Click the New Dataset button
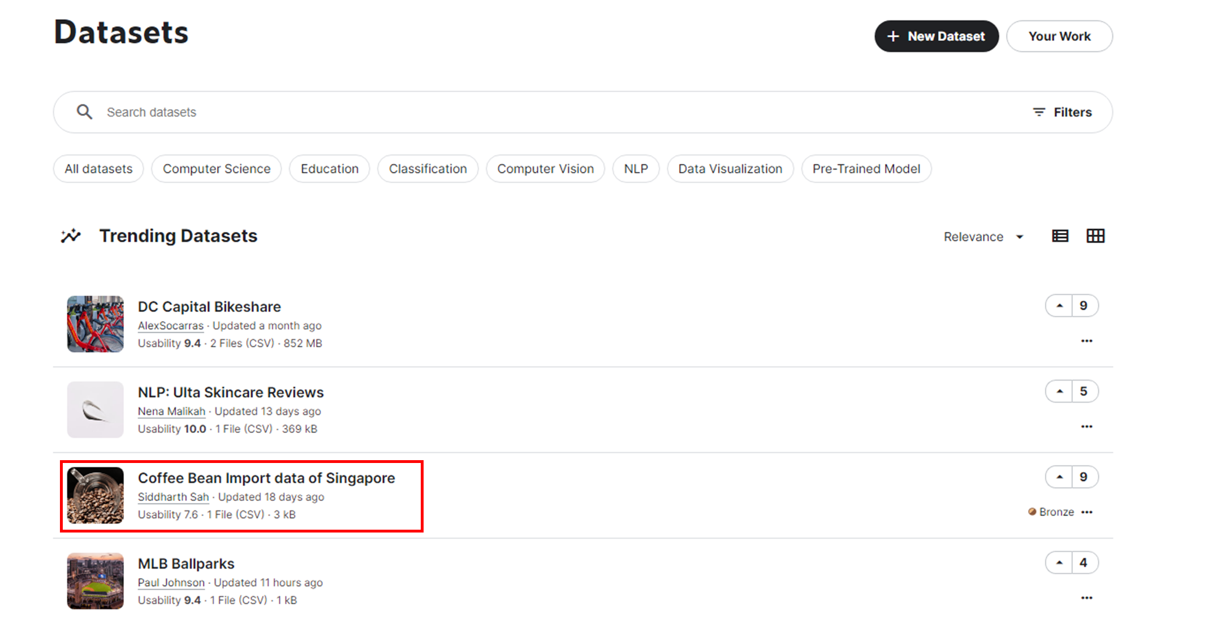 coord(936,36)
